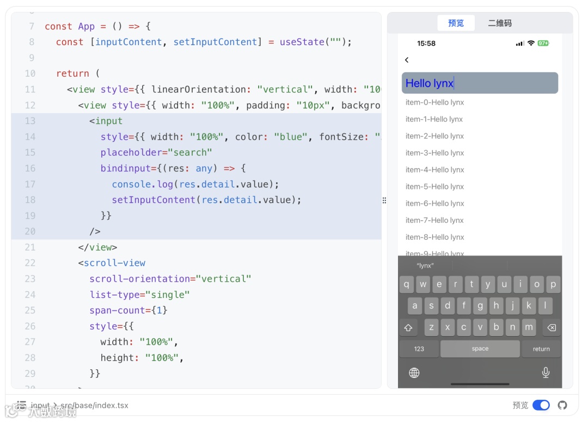Tap the r key
This screenshot has width=588, height=422.
click(455, 284)
